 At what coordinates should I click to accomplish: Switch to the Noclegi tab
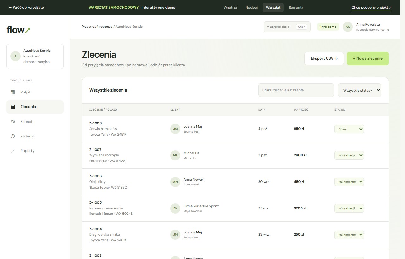[252, 7]
